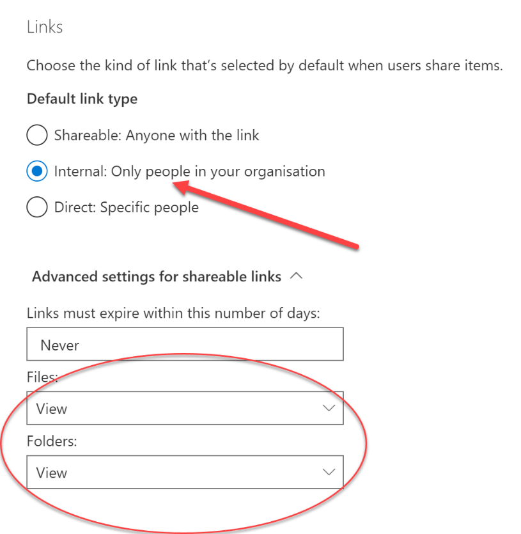
Task: Open the Folders permission dropdown
Action: point(185,472)
